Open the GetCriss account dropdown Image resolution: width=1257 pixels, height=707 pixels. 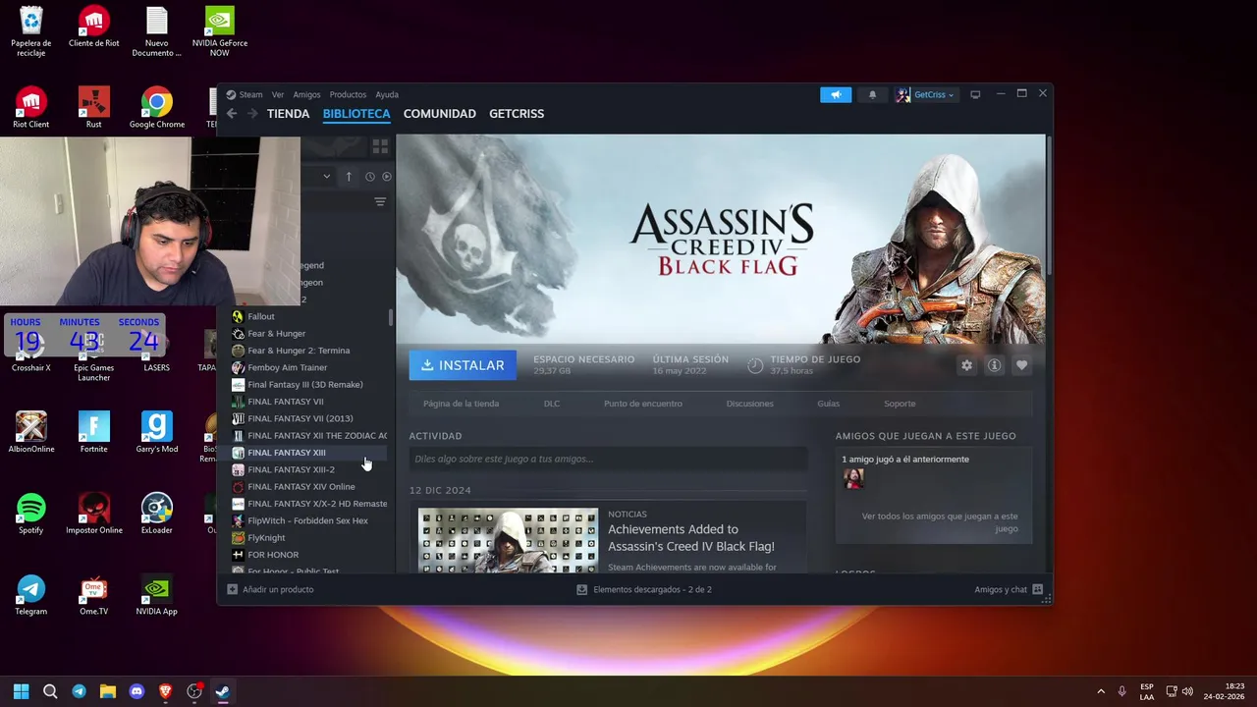pyautogui.click(x=925, y=94)
